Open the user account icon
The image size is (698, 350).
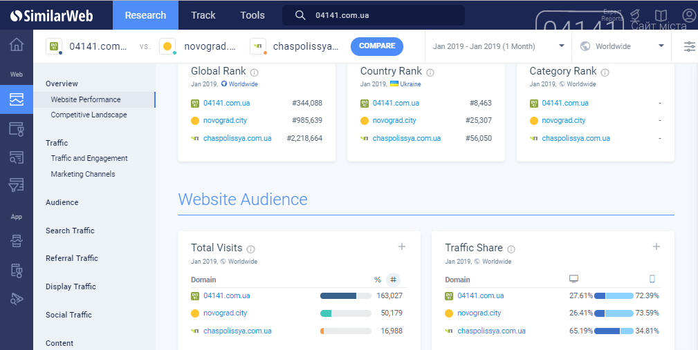[688, 16]
